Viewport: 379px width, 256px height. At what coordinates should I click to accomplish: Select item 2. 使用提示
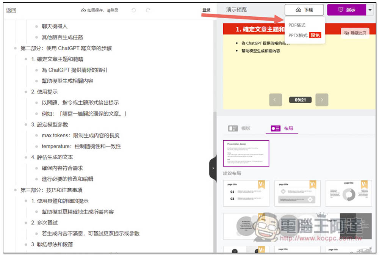pyautogui.click(x=44, y=92)
